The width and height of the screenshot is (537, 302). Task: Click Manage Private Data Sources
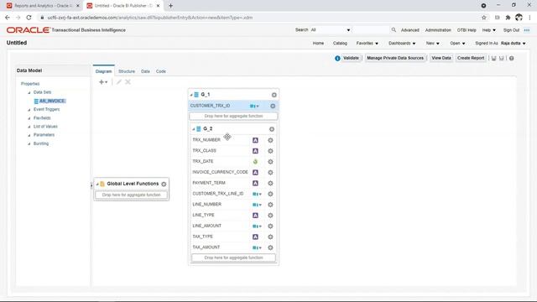(395, 58)
